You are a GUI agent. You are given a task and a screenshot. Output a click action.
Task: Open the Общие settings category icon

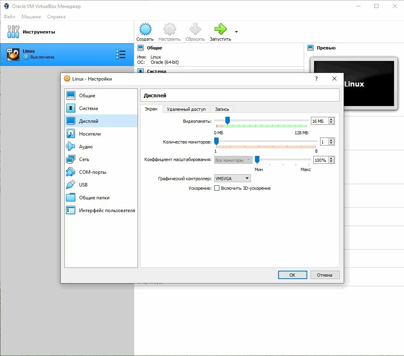tap(71, 95)
